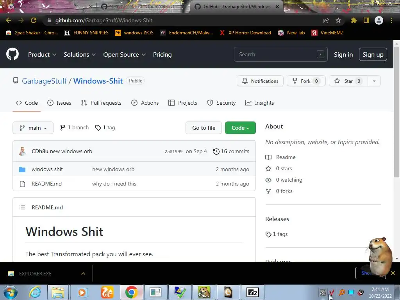Open the Windows-Shit repository title link

pos(98,81)
